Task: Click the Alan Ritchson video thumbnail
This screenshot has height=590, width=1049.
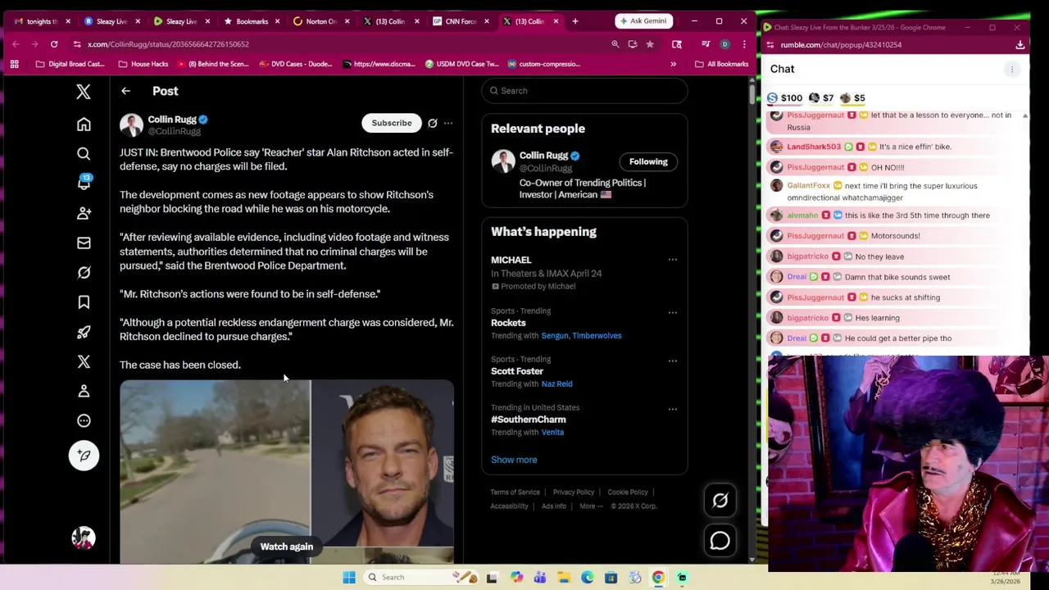Action: [287, 472]
